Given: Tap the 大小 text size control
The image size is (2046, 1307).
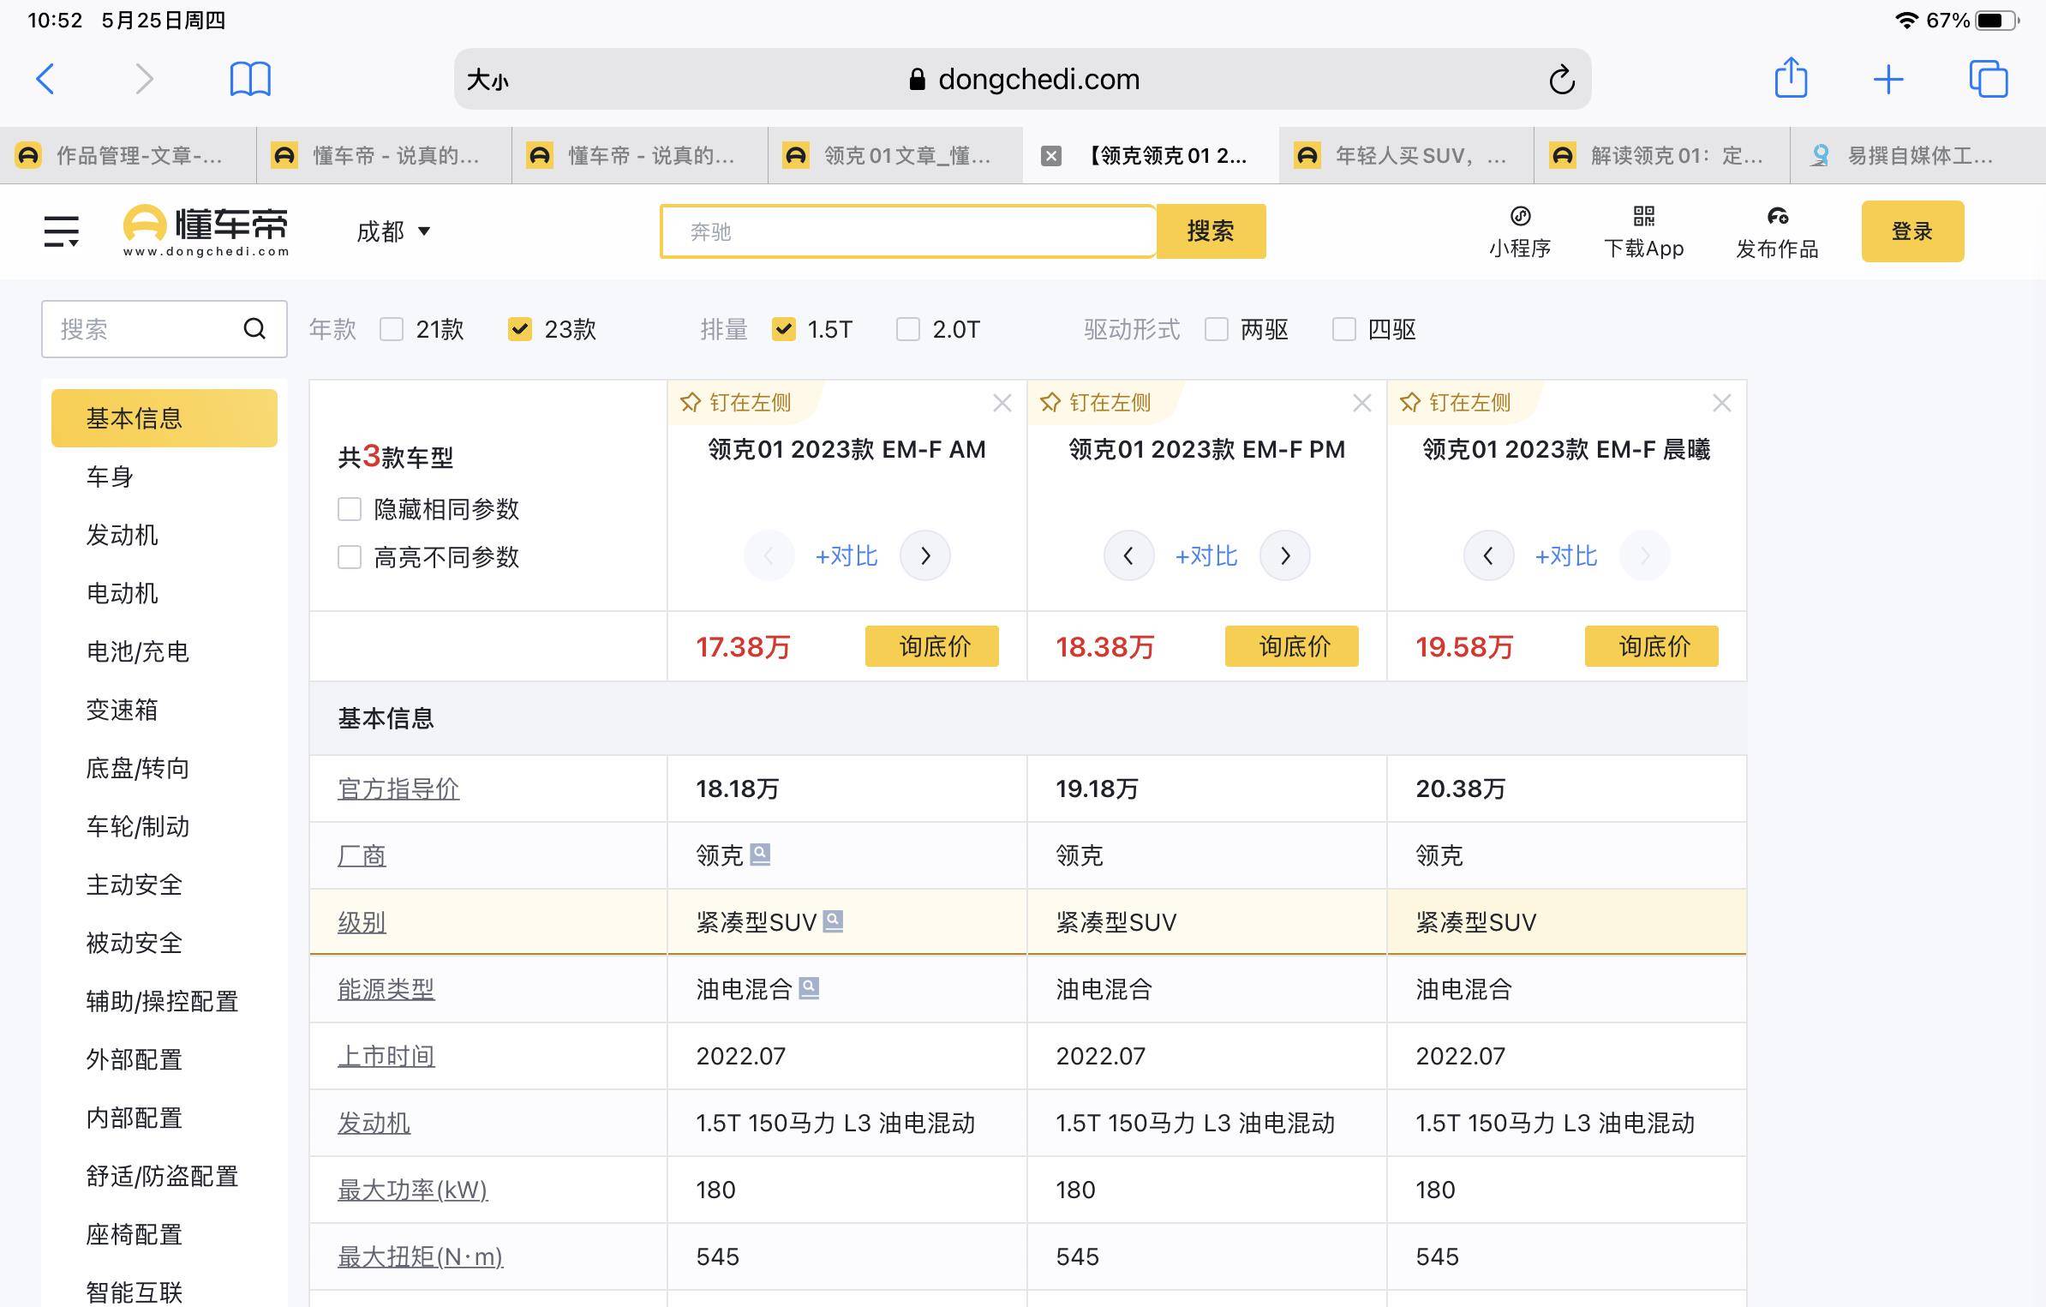Looking at the screenshot, I should pos(488,80).
